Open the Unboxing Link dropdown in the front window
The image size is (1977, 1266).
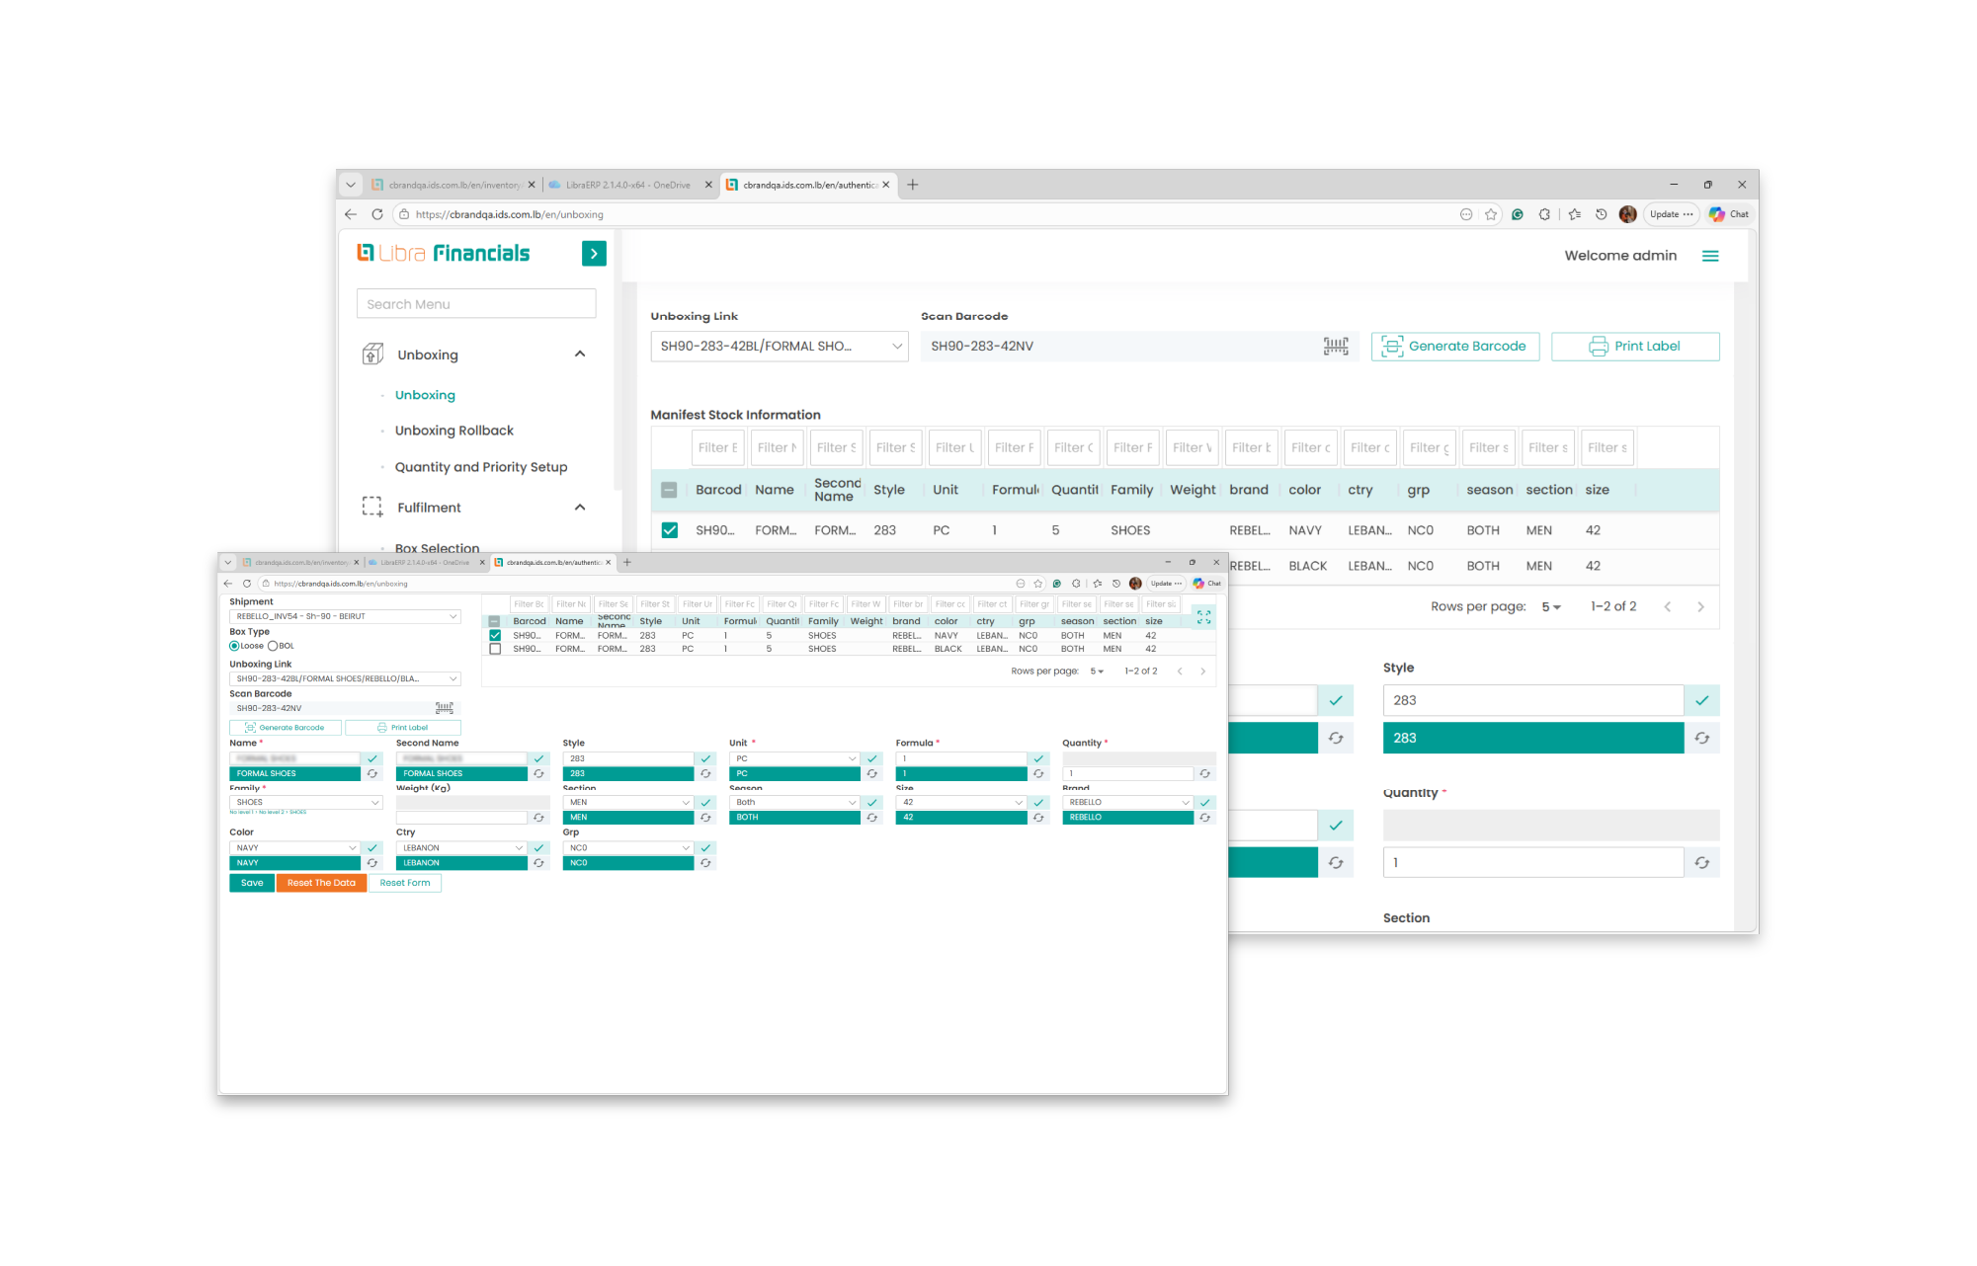[x=345, y=678]
